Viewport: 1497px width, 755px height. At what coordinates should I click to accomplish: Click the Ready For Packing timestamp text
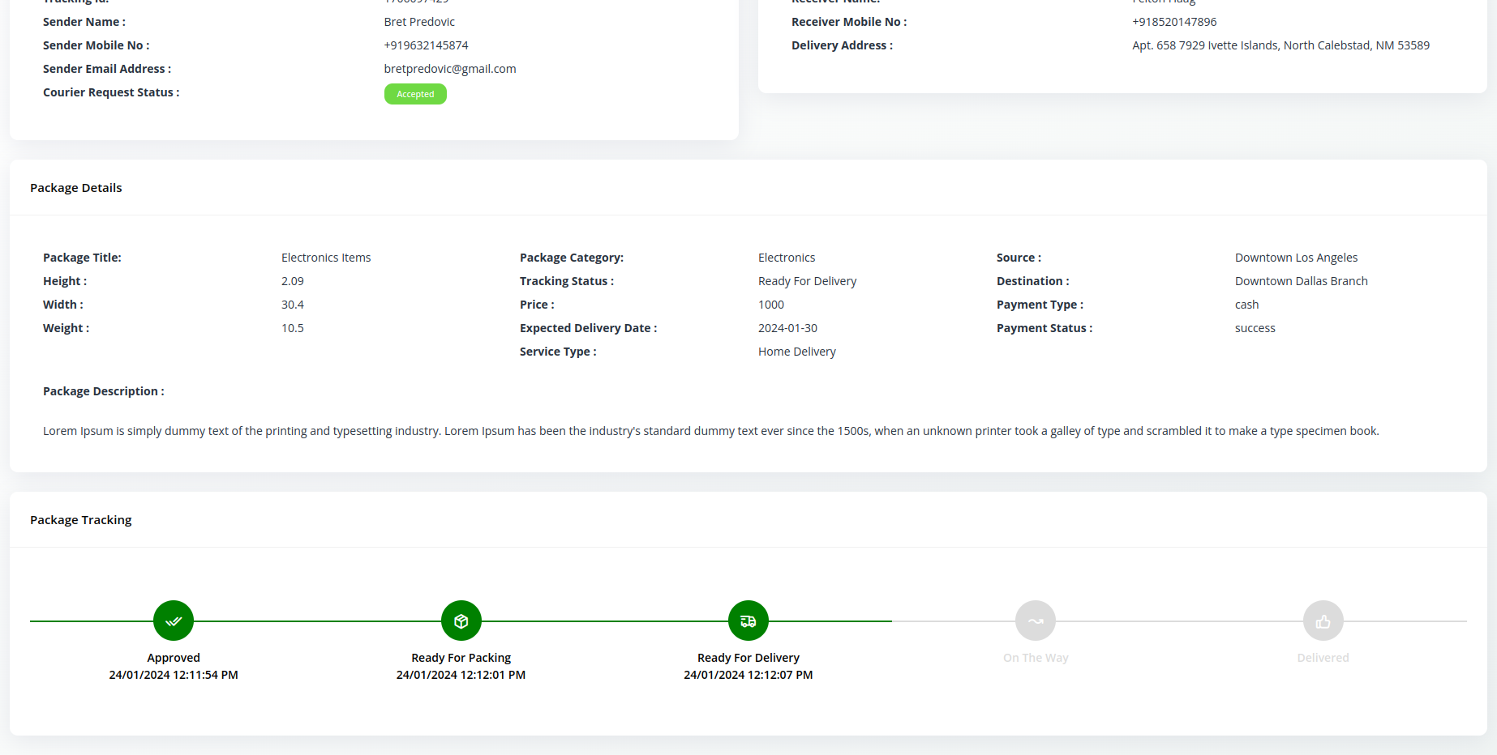(461, 675)
